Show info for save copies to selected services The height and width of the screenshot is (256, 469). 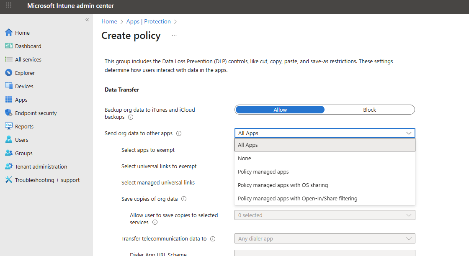click(x=155, y=222)
